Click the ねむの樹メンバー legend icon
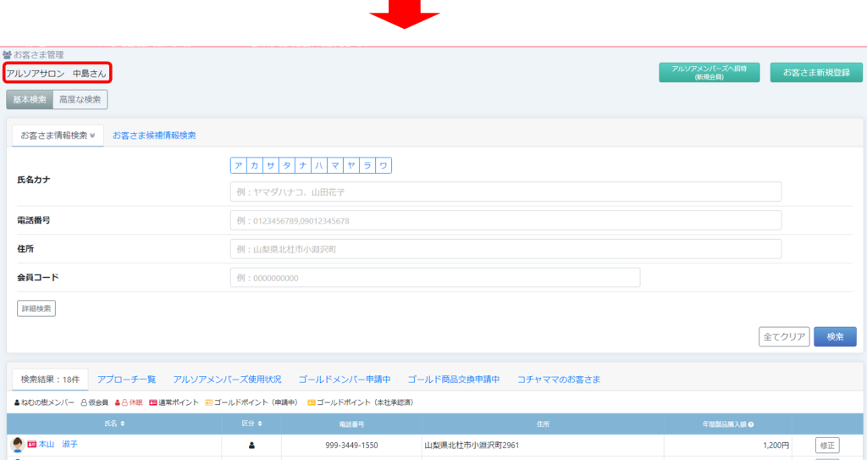The height and width of the screenshot is (460, 867). pyautogui.click(x=17, y=402)
